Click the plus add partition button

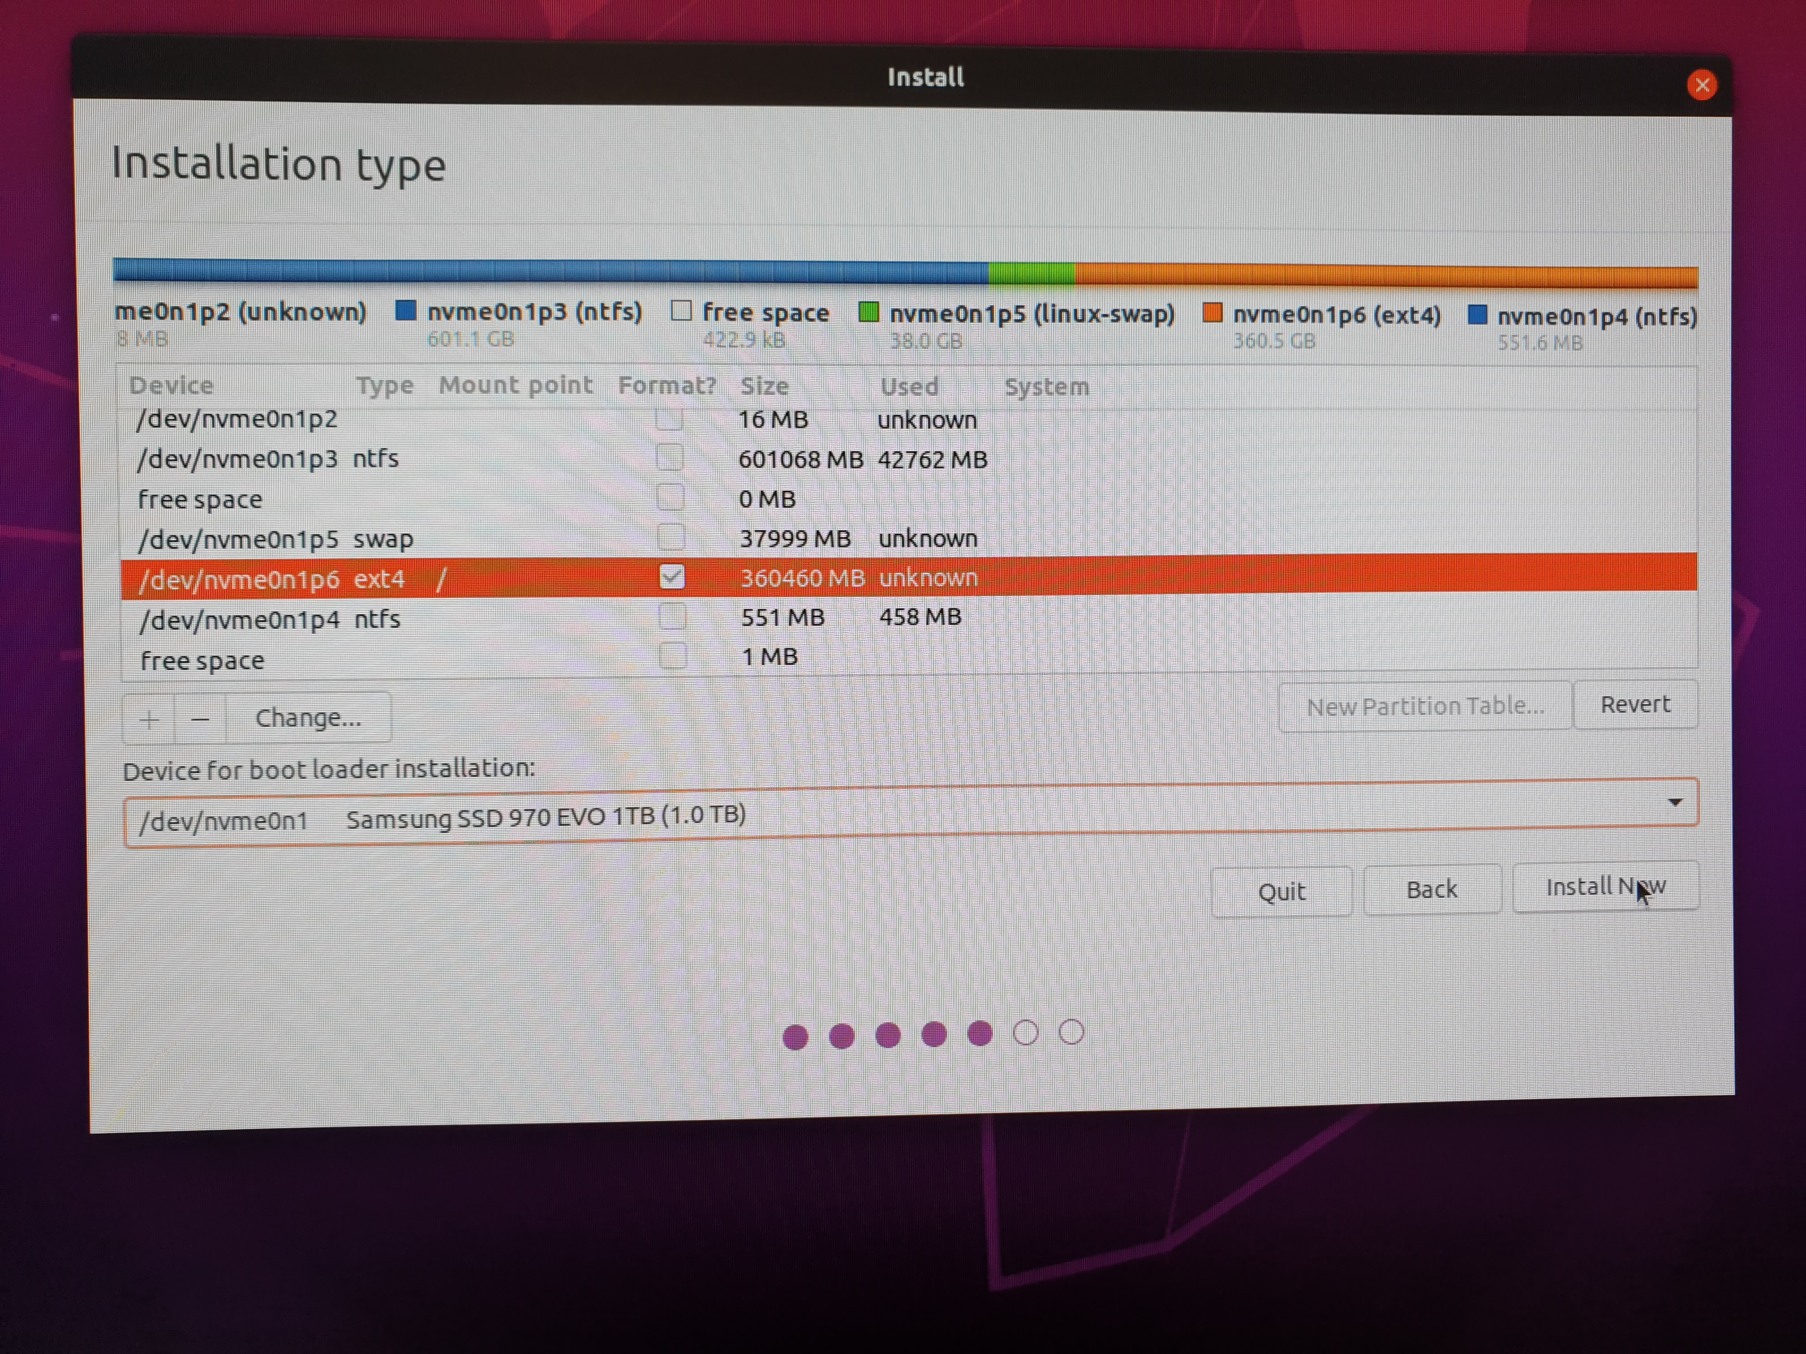click(149, 719)
